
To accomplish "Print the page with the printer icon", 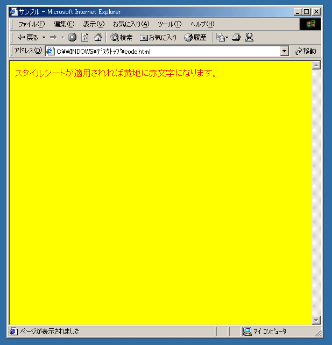I will pos(236,37).
